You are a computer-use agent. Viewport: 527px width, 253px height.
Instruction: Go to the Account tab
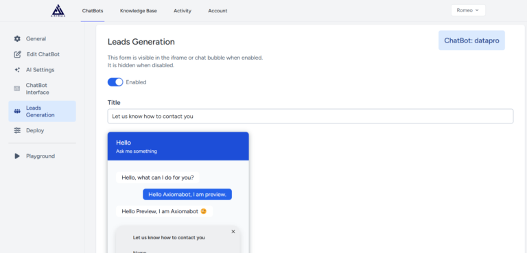point(218,11)
